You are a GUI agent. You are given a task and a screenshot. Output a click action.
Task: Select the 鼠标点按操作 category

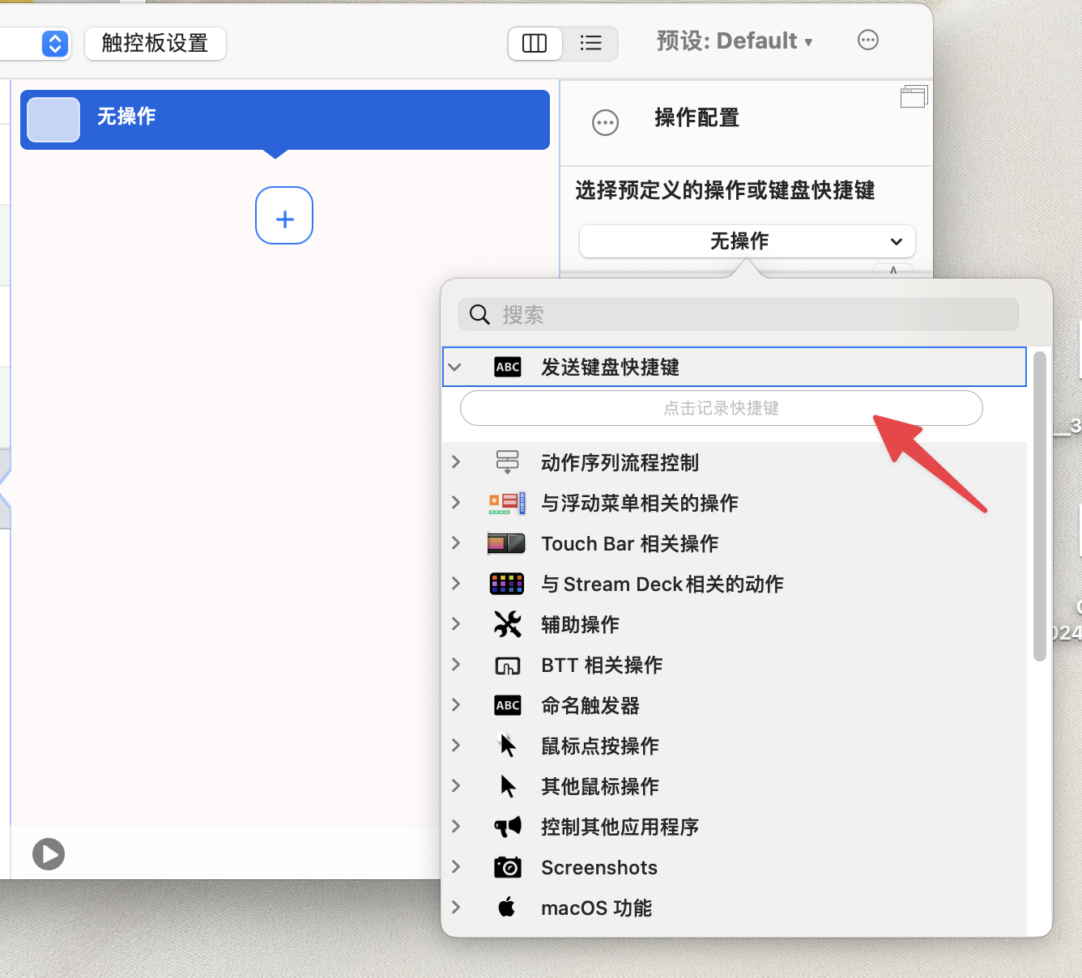pyautogui.click(x=599, y=746)
